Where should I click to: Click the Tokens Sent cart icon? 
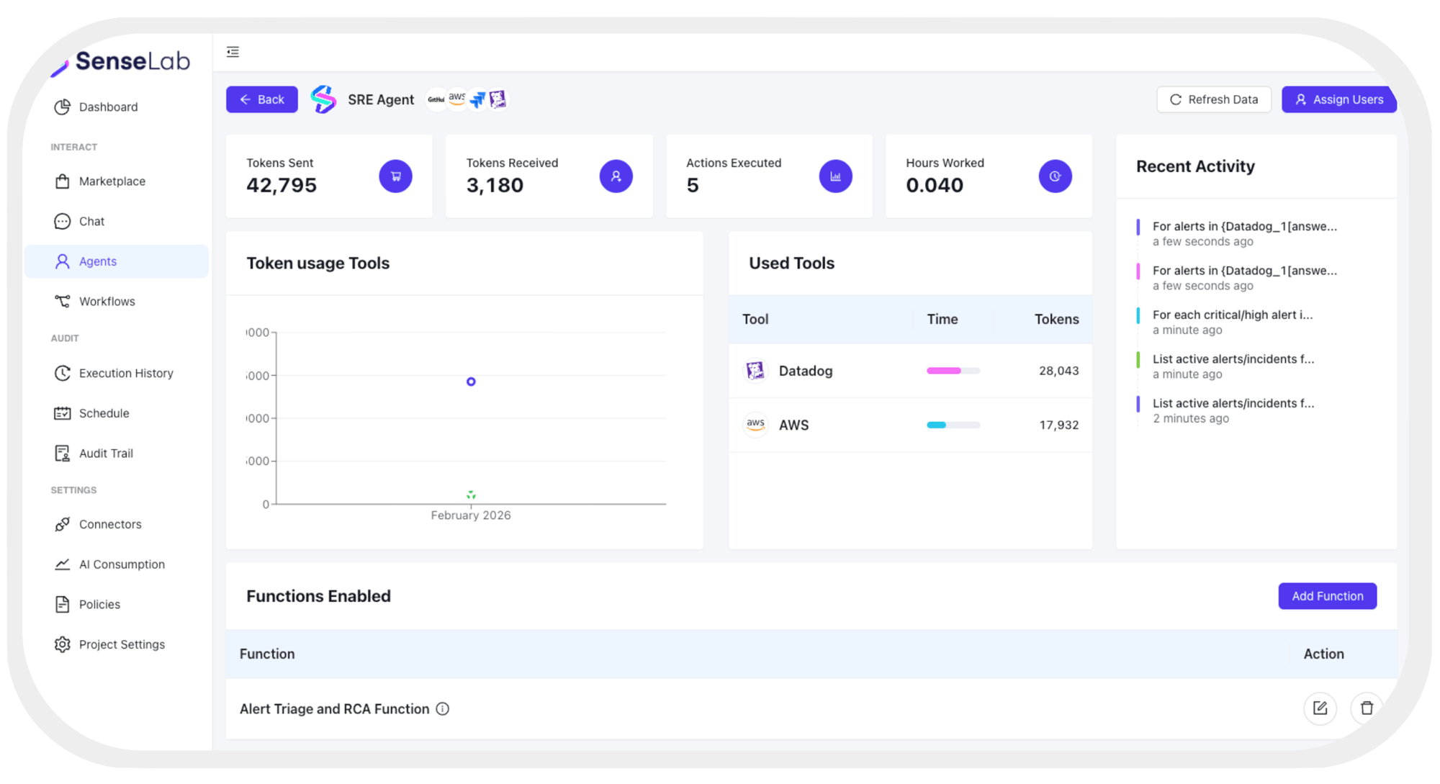(395, 176)
